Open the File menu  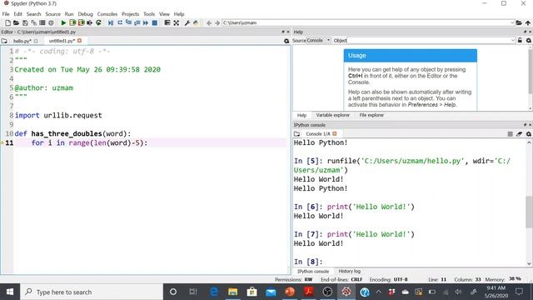click(6, 14)
